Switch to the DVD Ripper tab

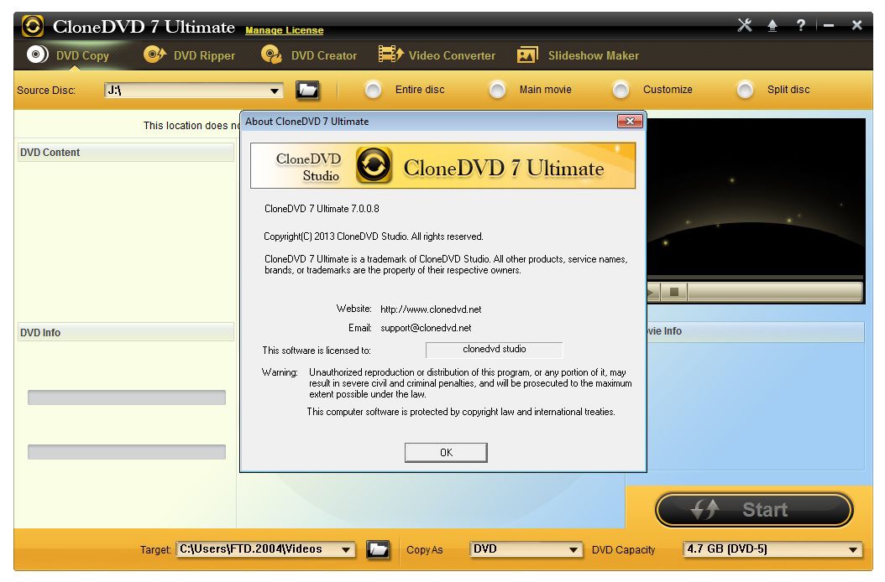[x=189, y=55]
